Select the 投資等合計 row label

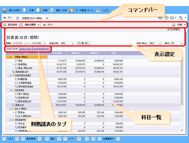tap(24, 98)
